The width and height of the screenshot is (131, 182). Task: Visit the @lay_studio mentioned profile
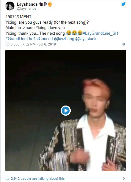click(86, 39)
